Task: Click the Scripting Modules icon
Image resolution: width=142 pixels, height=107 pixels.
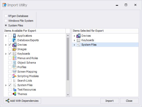Action: (14, 76)
